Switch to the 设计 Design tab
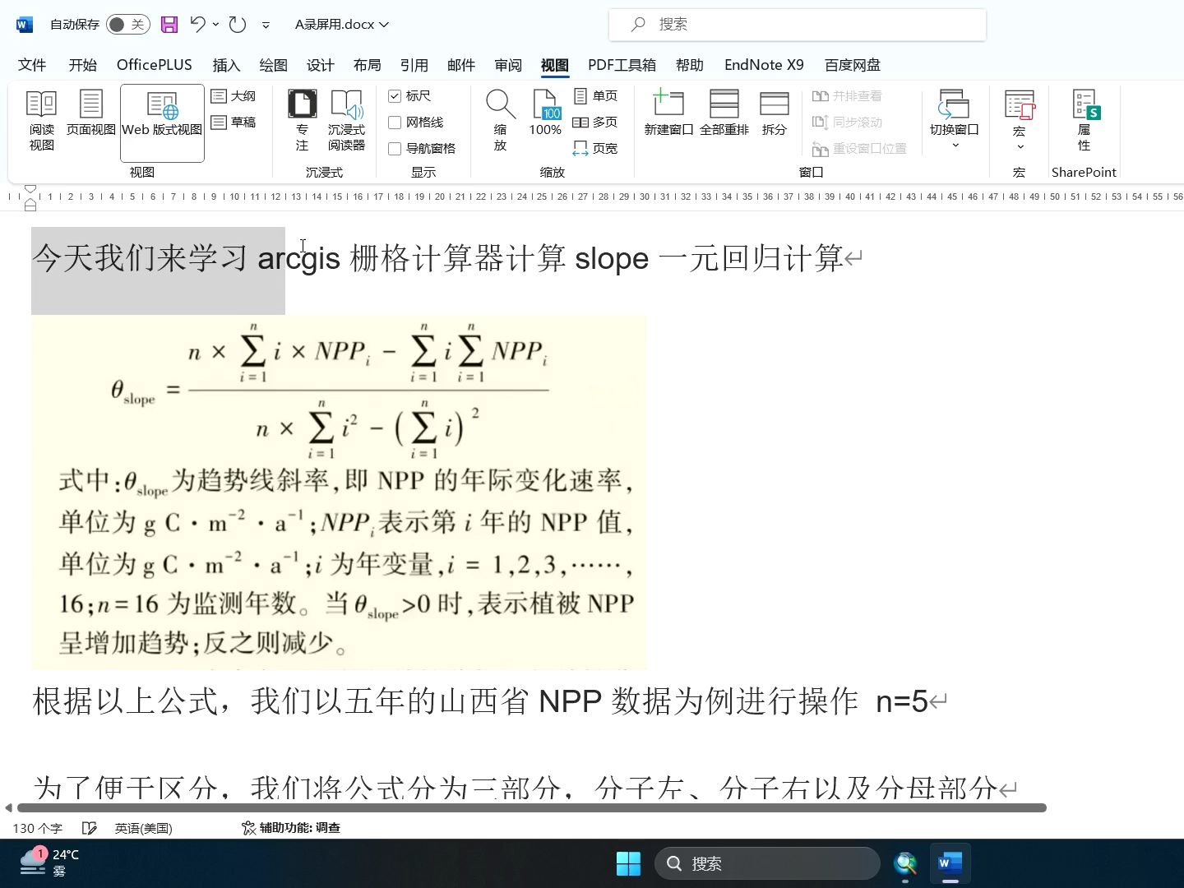The height and width of the screenshot is (888, 1184). [x=321, y=65]
